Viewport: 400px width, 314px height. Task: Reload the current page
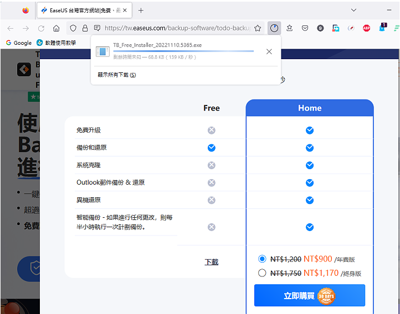41,28
